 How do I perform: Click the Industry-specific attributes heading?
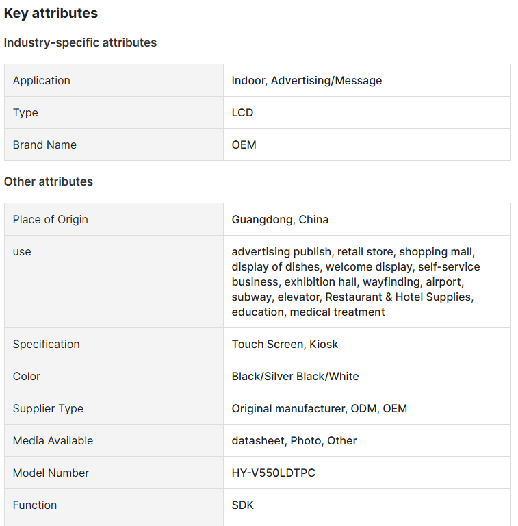pyautogui.click(x=80, y=42)
